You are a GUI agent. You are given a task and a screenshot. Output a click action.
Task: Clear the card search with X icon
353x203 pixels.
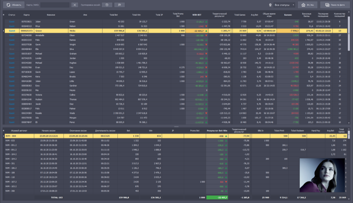(x=75, y=5)
